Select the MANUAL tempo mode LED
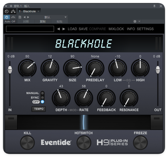168x157 pixels. tap(42, 93)
